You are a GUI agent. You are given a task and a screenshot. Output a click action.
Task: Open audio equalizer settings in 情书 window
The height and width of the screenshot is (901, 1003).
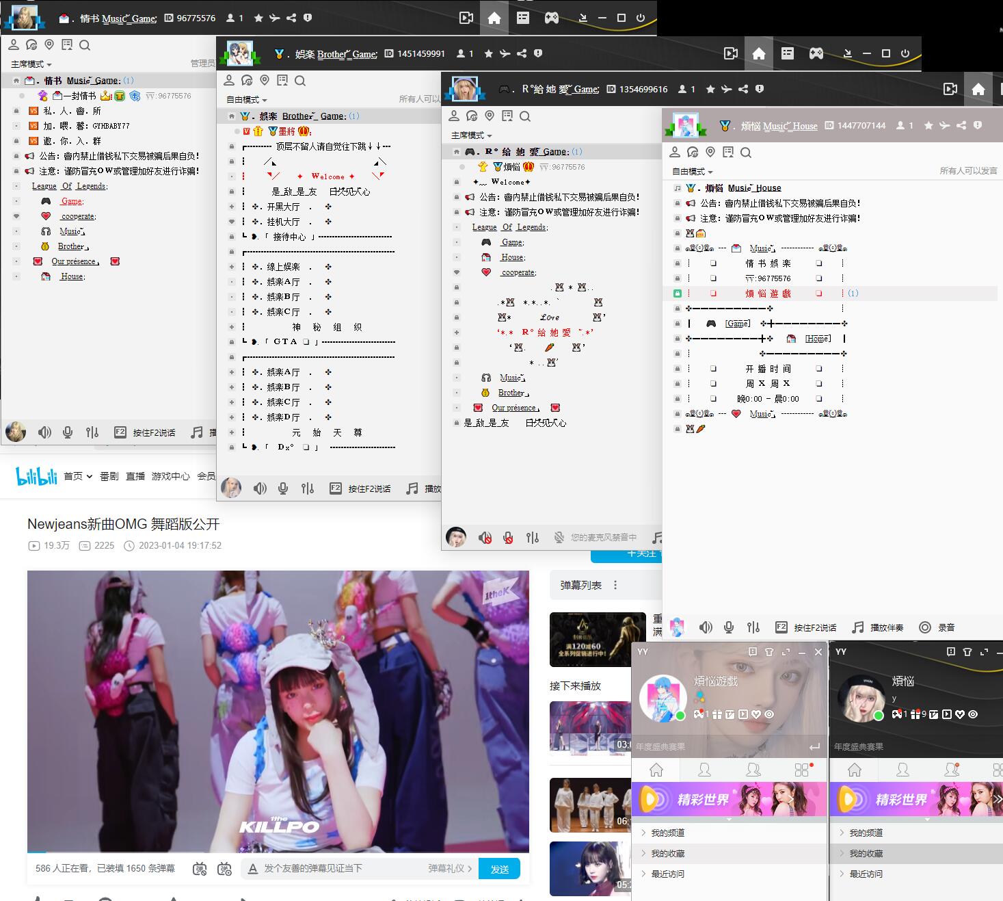(x=92, y=432)
